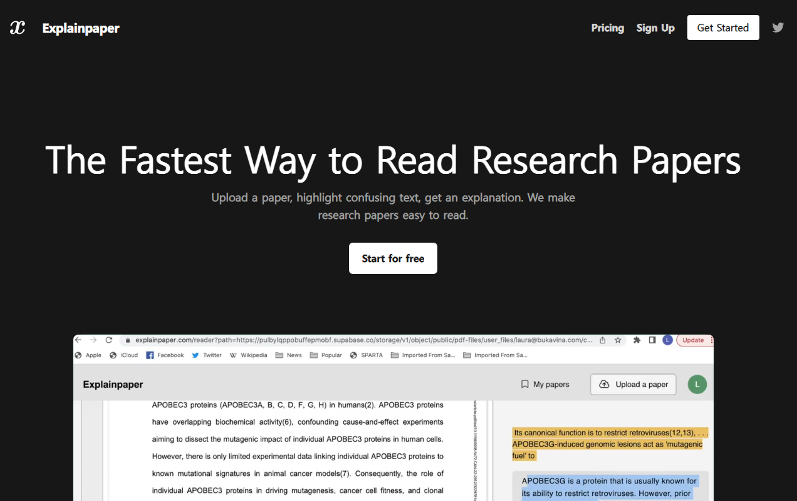Screen dimensions: 797x501
Task: Open the browser side panel icon
Action: (650, 340)
